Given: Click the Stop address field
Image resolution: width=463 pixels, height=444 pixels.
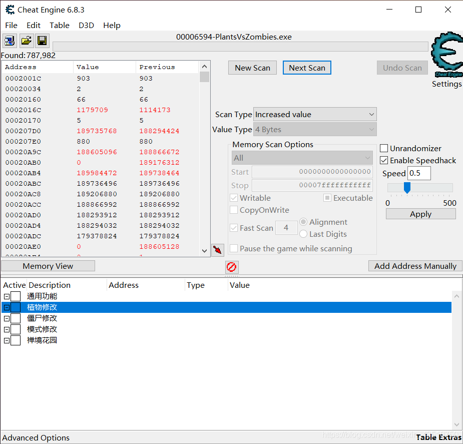Looking at the screenshot, I should (x=312, y=185).
